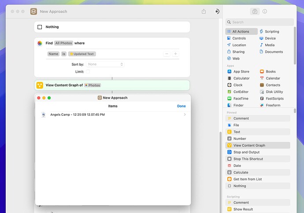Open the Sort by dropdown
Screen dimensions: 304x213
pos(105,64)
